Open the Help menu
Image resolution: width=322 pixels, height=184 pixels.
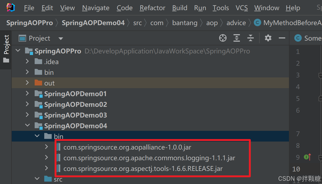coord(293,8)
